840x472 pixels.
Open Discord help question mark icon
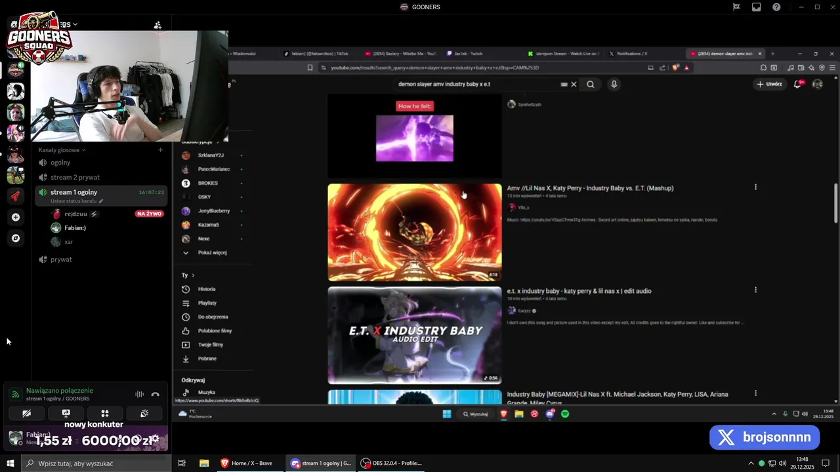777,7
